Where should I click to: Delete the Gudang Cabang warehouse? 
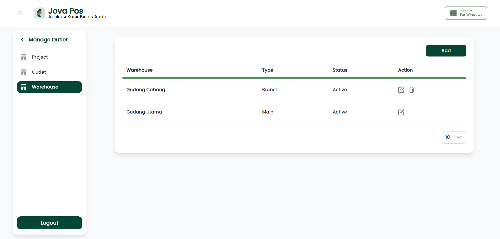click(412, 90)
